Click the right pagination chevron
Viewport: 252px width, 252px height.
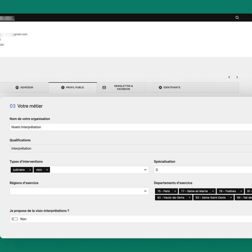237,77
